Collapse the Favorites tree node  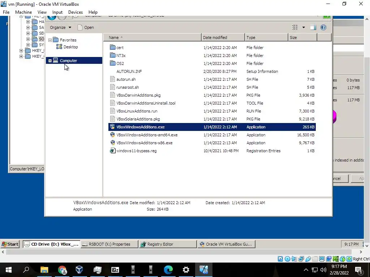click(50, 40)
